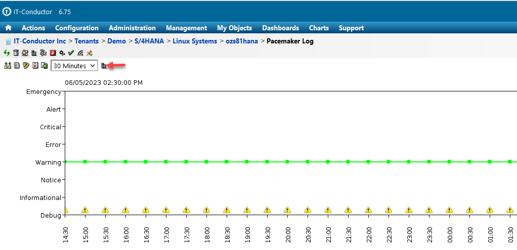Viewport: 517px width, 250px height.
Task: Click the red lightning bolt icon
Action: (53, 53)
